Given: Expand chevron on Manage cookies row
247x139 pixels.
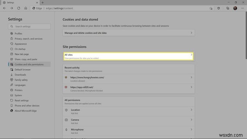Looking at the screenshot, I should (x=192, y=33).
